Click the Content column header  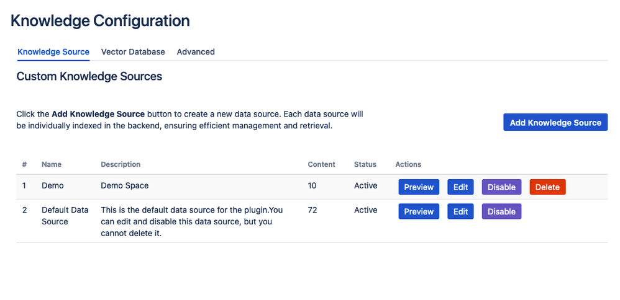pyautogui.click(x=321, y=164)
